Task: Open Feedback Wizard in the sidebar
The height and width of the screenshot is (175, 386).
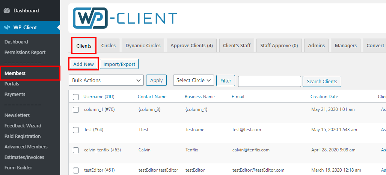Action: click(x=23, y=126)
